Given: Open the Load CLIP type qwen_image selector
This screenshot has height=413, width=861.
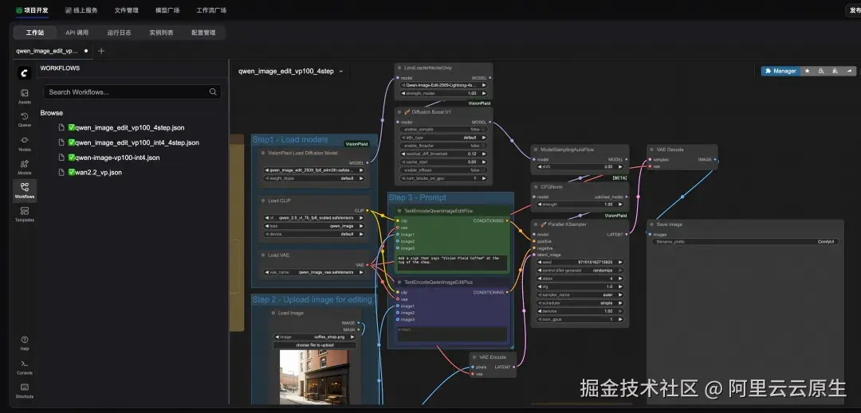Looking at the screenshot, I should click(314, 226).
